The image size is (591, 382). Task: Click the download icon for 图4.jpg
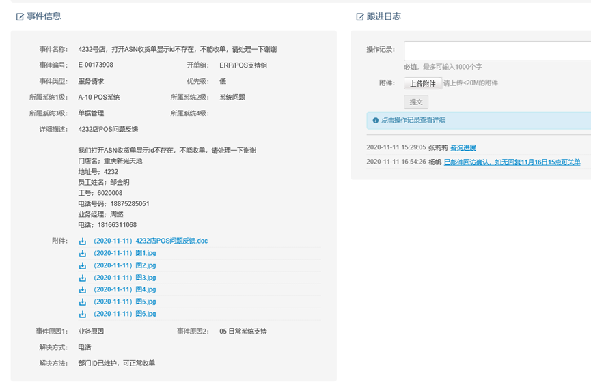click(83, 290)
